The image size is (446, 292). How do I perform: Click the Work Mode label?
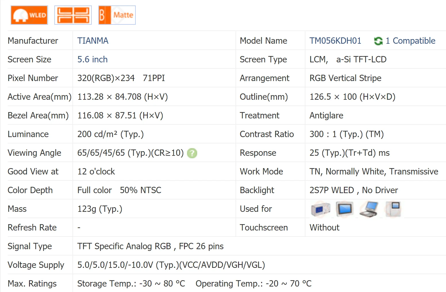click(261, 172)
